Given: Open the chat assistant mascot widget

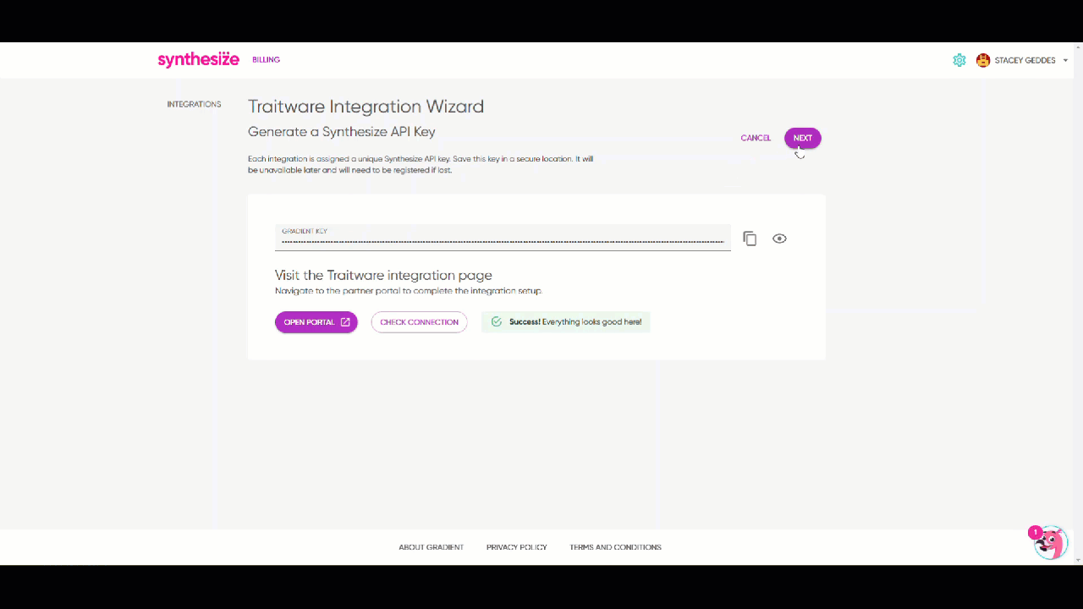Looking at the screenshot, I should click(x=1050, y=542).
